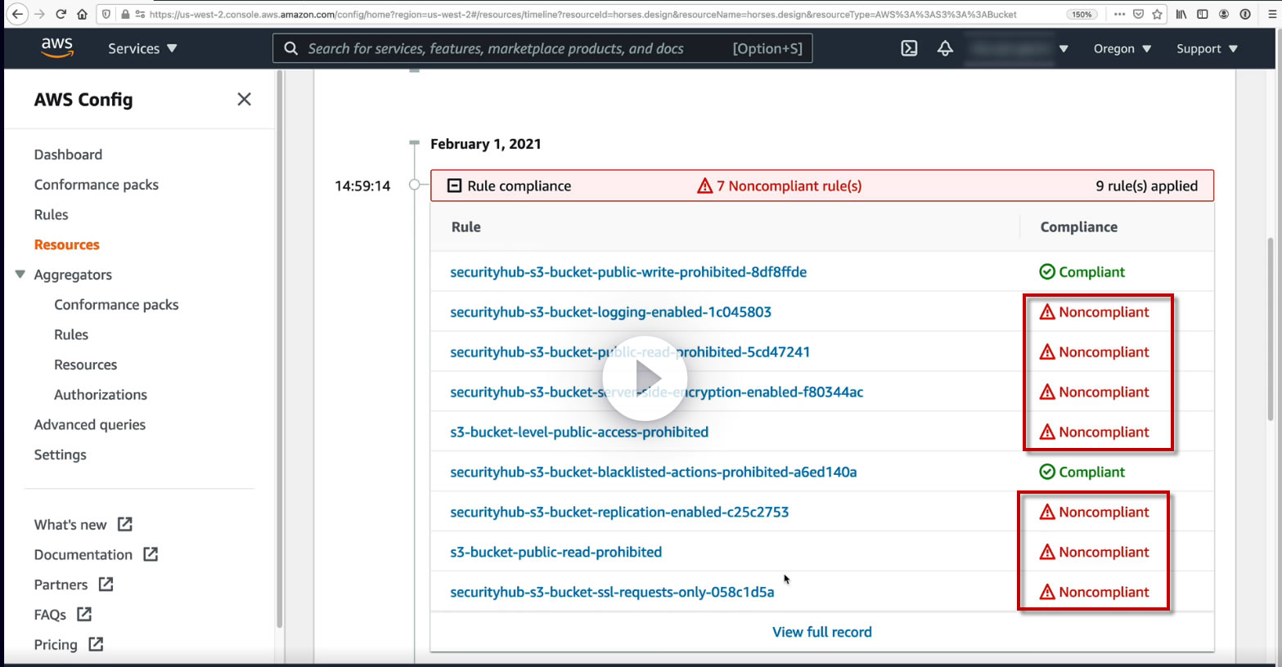Expand the Support dropdown menu
This screenshot has height=667, width=1282.
coord(1207,48)
